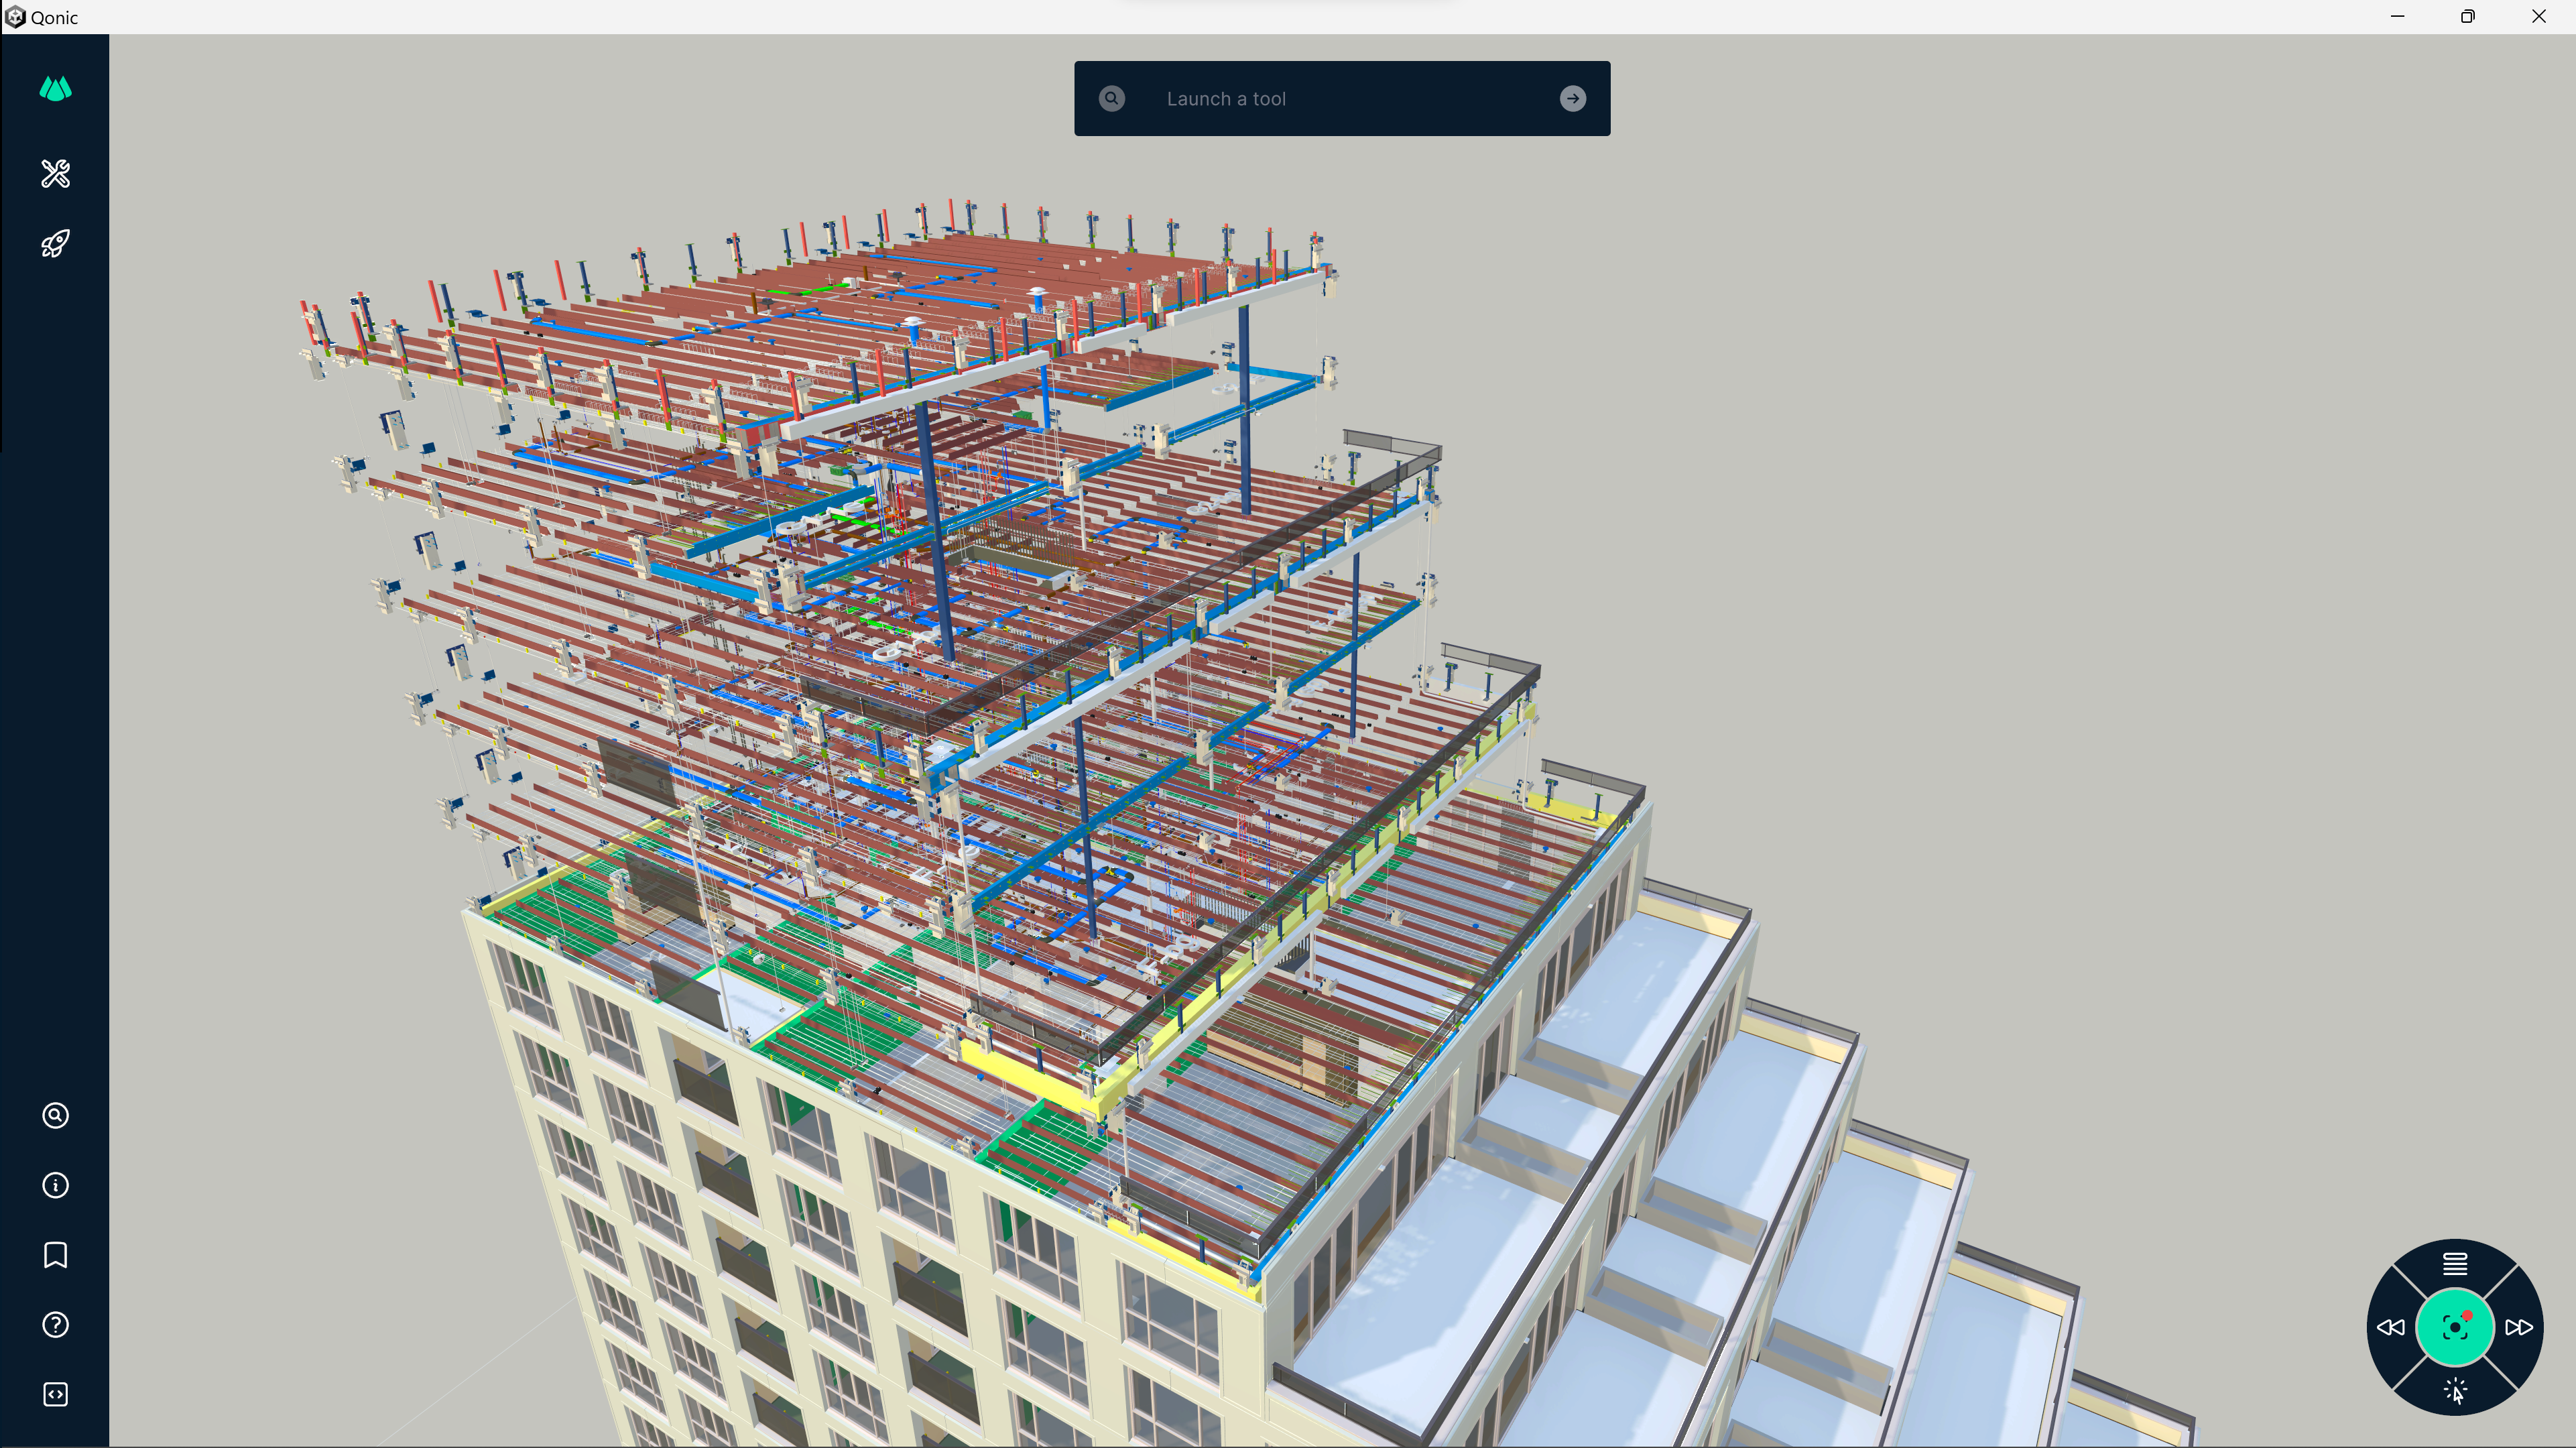Open the help question mark icon
Viewport: 2576px width, 1448px height.
coord(55,1325)
